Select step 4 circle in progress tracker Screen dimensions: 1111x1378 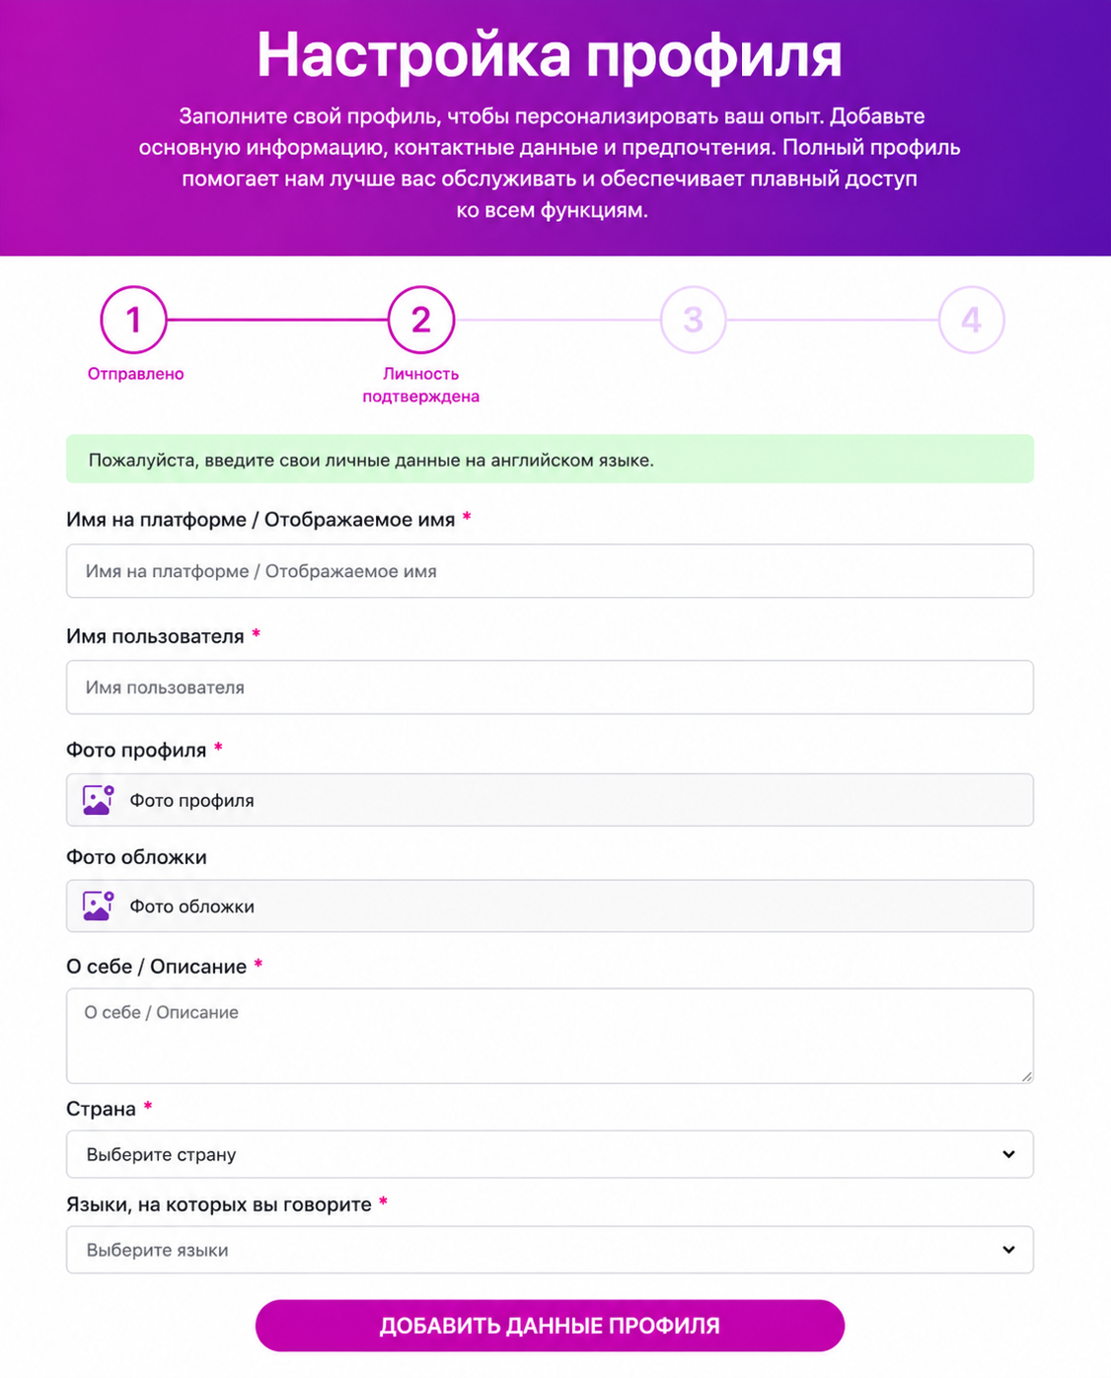click(x=971, y=320)
